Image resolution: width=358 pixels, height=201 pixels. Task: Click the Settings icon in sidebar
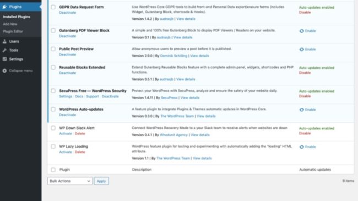[4, 59]
